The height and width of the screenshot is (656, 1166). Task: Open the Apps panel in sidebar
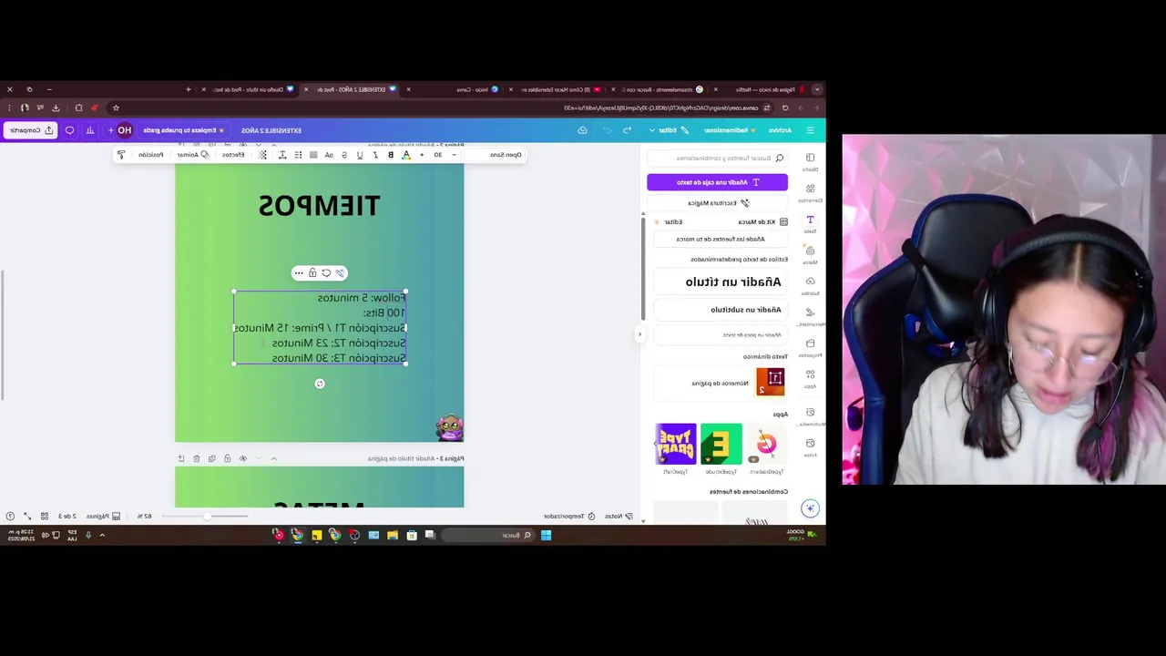(810, 378)
